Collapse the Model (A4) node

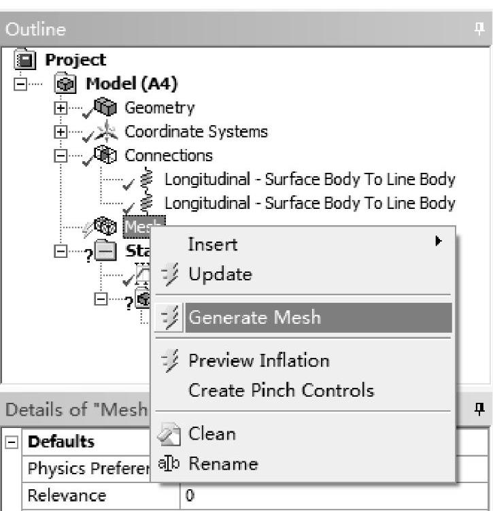click(20, 85)
